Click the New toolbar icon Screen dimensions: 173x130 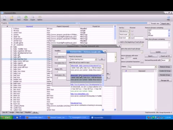[x=5, y=18]
